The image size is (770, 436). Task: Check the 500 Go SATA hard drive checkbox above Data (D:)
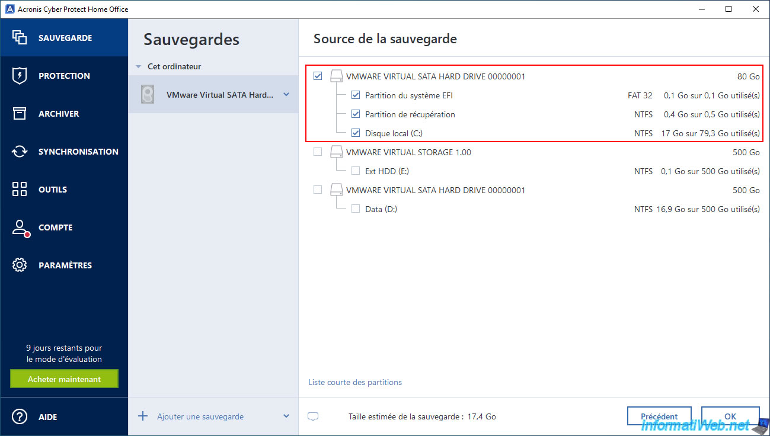tap(318, 190)
